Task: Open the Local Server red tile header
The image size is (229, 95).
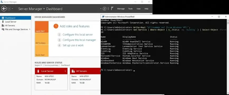Action: click(51, 71)
